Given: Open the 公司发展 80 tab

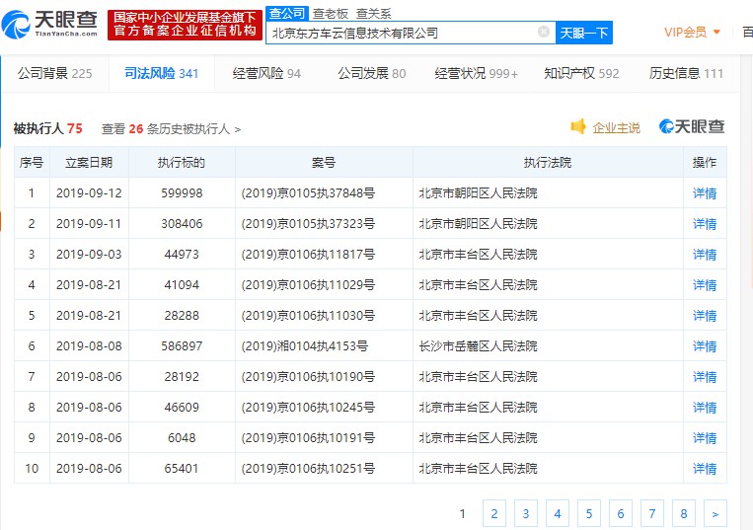Looking at the screenshot, I should (372, 73).
